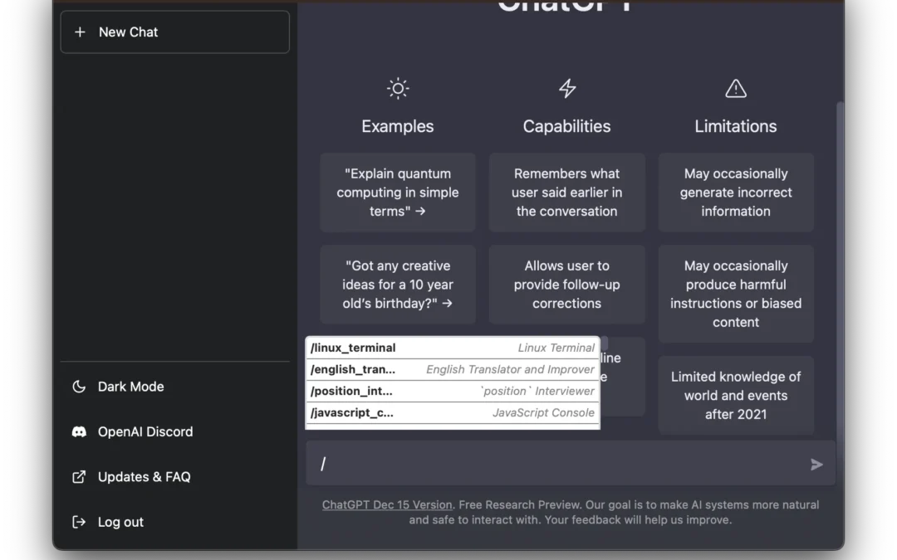Select the /position_int... prompt suggestion
Image resolution: width=897 pixels, height=560 pixels.
(453, 391)
